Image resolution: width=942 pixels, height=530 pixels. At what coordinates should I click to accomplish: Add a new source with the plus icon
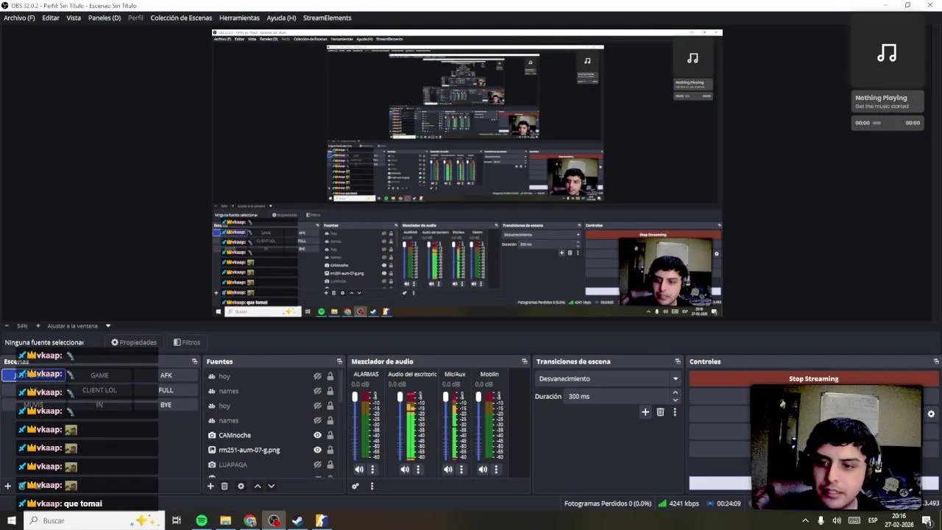[x=210, y=486]
